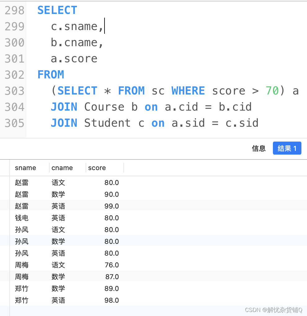Select 英语 cell in 赵雷 row
The width and height of the screenshot is (307, 316).
[58, 206]
